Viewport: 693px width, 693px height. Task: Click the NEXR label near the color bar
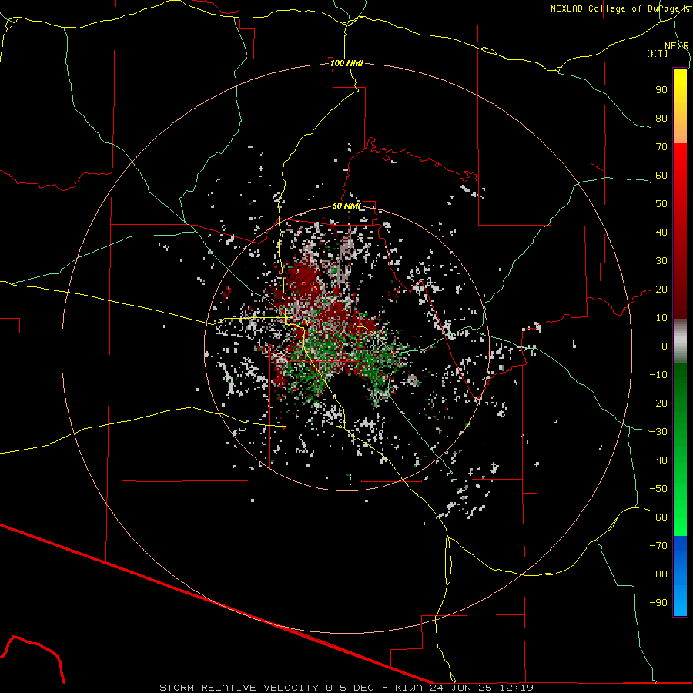pos(677,46)
